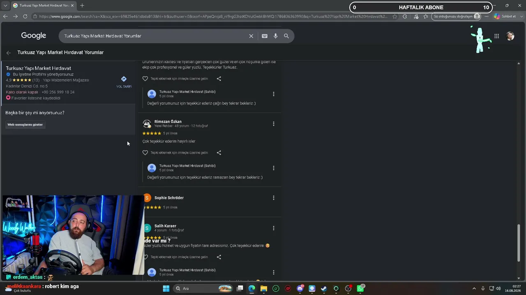Click the Çok teşekkür ederim hayırlı işler review text
The height and width of the screenshot is (295, 526).
(x=169, y=141)
